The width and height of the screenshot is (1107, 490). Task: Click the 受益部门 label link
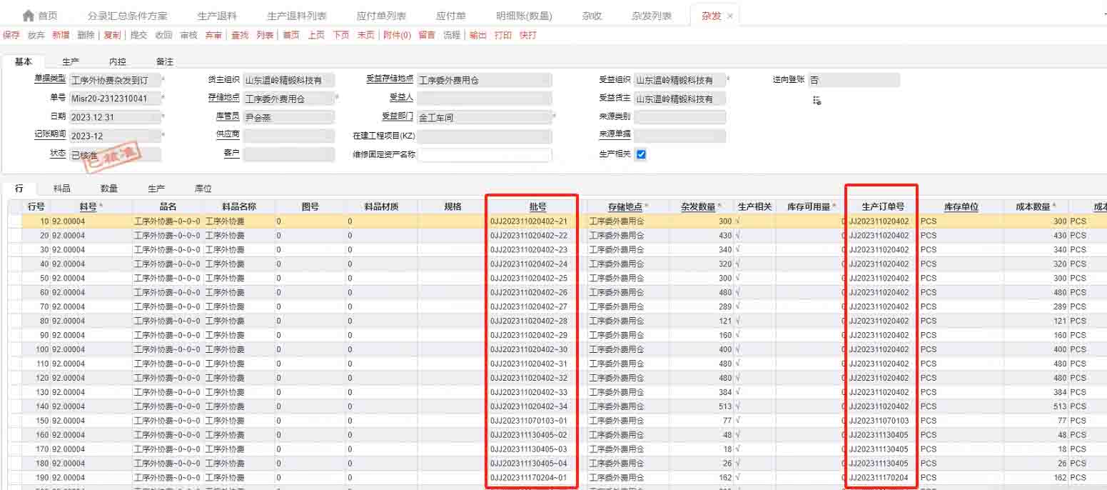(398, 116)
